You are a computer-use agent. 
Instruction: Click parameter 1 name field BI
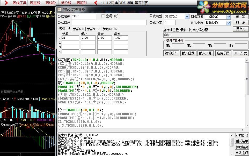[70, 38]
